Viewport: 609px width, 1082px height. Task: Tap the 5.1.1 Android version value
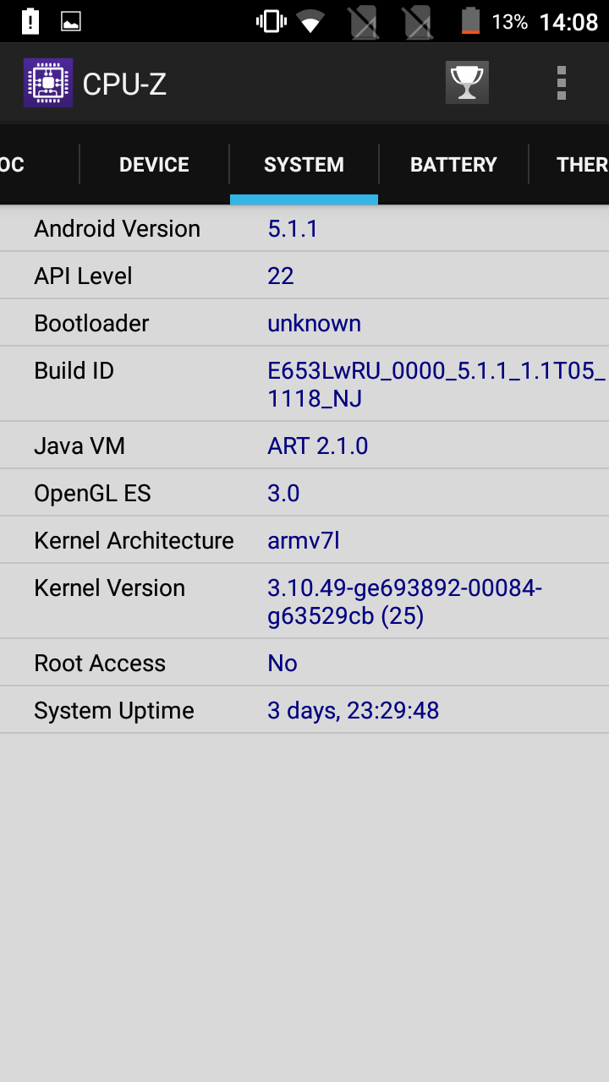tap(293, 228)
